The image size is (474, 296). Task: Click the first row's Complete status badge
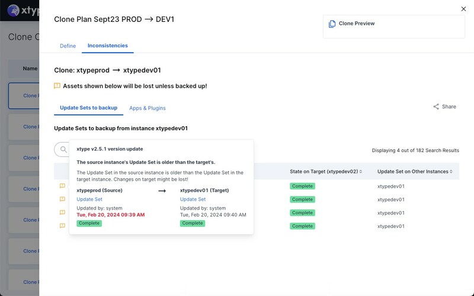point(302,186)
